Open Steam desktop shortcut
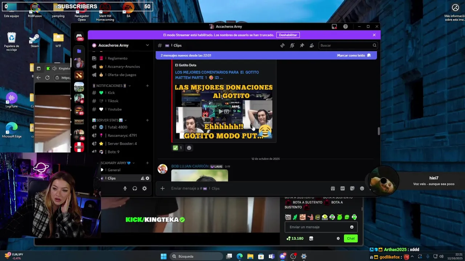465x261 pixels. [35, 40]
